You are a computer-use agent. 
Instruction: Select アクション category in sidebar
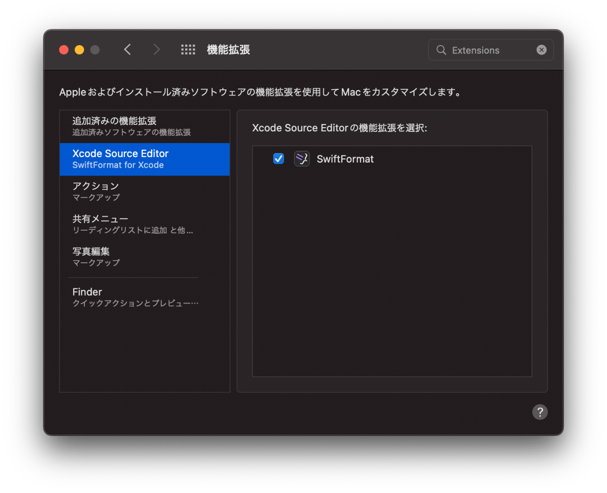(x=144, y=192)
